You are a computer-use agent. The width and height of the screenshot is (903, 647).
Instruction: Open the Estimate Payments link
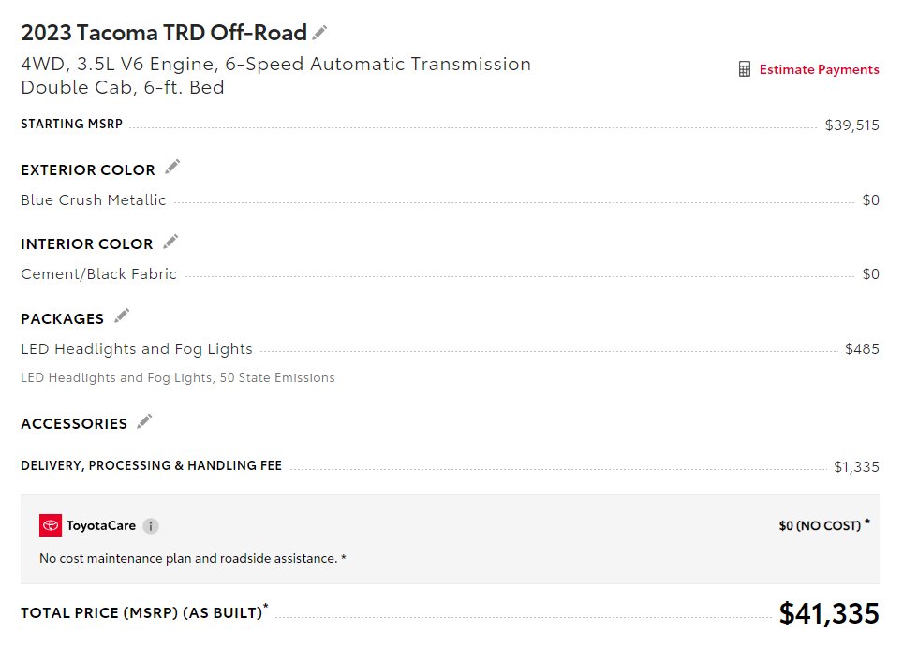tap(819, 69)
